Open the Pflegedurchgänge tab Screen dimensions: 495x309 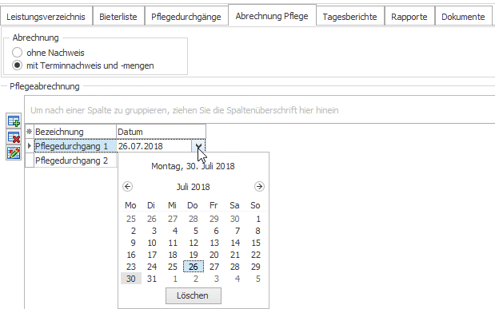[186, 17]
